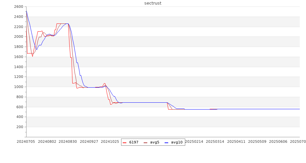
Task: Click the blue avg10 legend swatch
Action: (x=166, y=142)
